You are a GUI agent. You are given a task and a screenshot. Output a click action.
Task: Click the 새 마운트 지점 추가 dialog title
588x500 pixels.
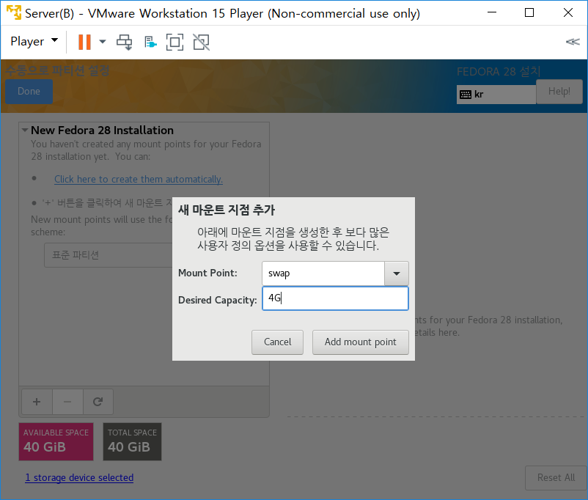click(227, 210)
